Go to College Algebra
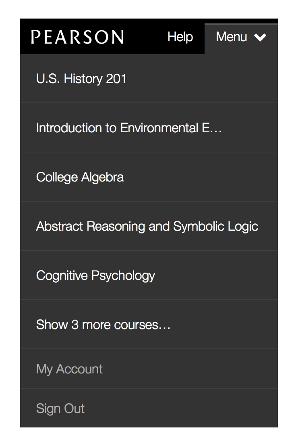This screenshot has width=298, height=446. (x=80, y=177)
